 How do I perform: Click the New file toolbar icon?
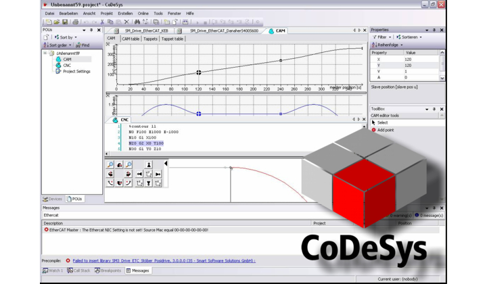click(49, 22)
